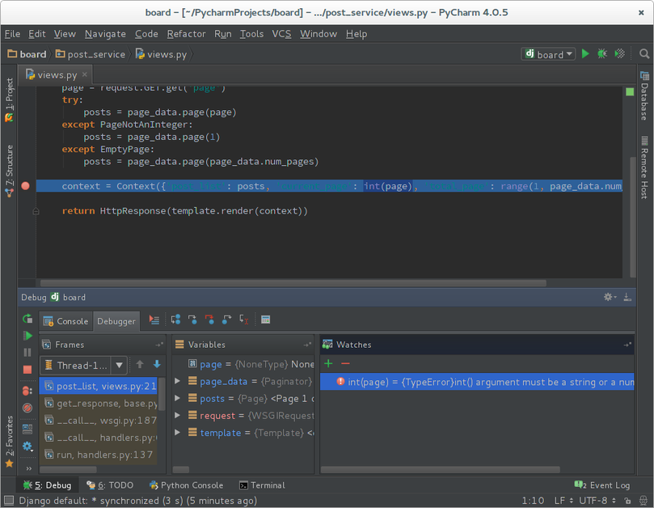Open the Event Log
This screenshot has height=508, width=654.
602,485
